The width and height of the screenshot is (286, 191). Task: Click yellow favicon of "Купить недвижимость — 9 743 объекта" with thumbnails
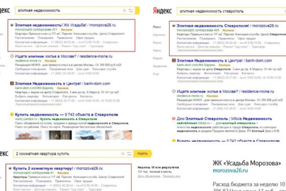(x=12, y=115)
